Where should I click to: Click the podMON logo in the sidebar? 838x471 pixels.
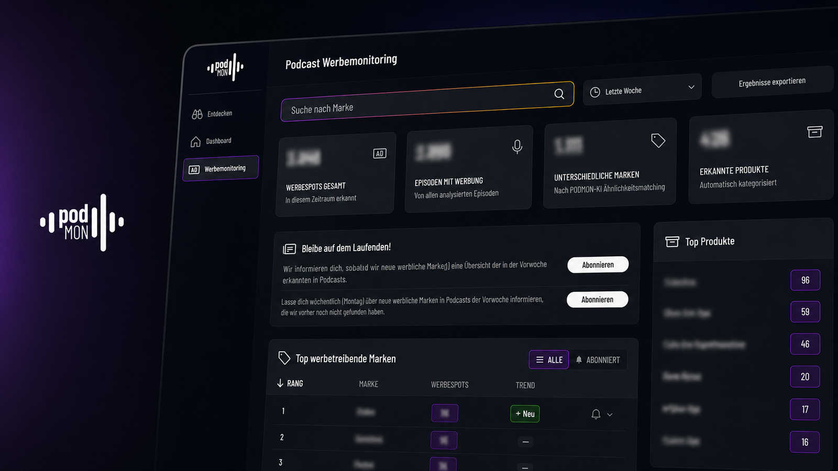coord(225,67)
